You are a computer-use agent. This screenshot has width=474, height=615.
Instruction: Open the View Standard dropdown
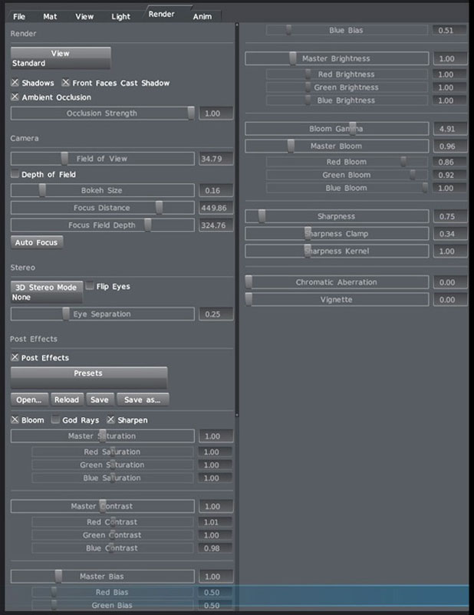tap(61, 58)
